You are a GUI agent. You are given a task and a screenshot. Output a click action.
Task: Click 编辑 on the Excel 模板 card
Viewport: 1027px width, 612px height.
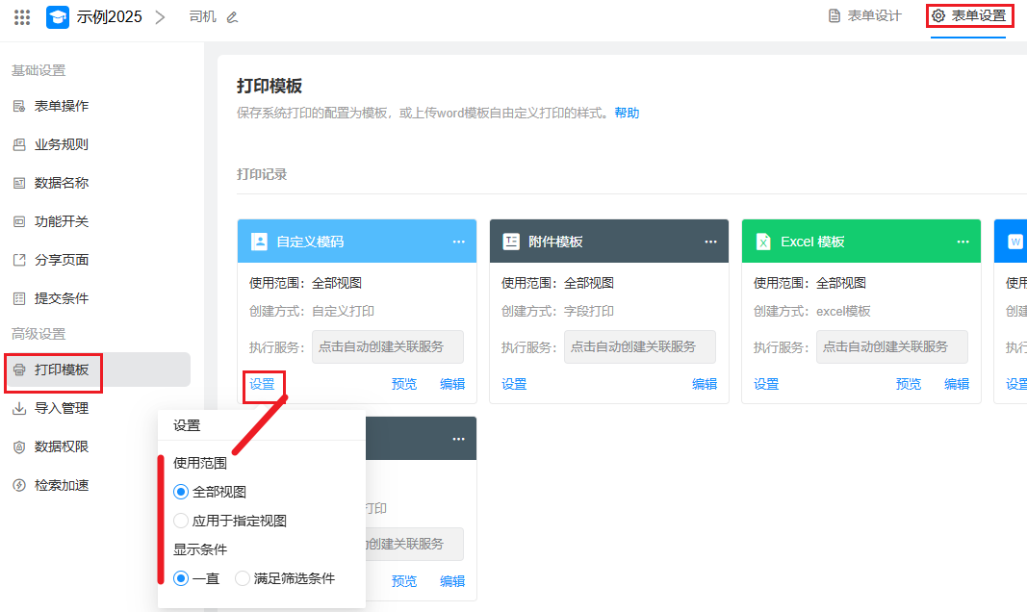[957, 384]
